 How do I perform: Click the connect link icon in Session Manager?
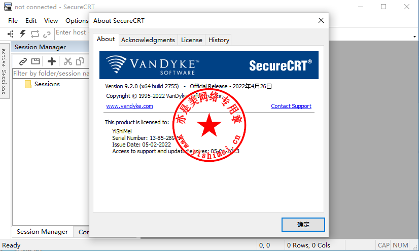click(x=23, y=61)
